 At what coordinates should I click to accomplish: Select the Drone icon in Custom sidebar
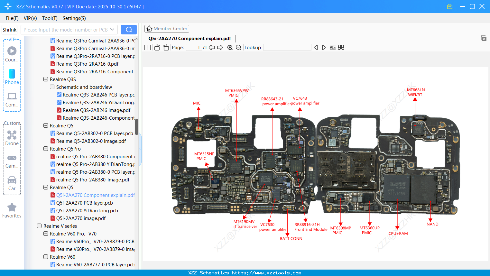click(12, 135)
